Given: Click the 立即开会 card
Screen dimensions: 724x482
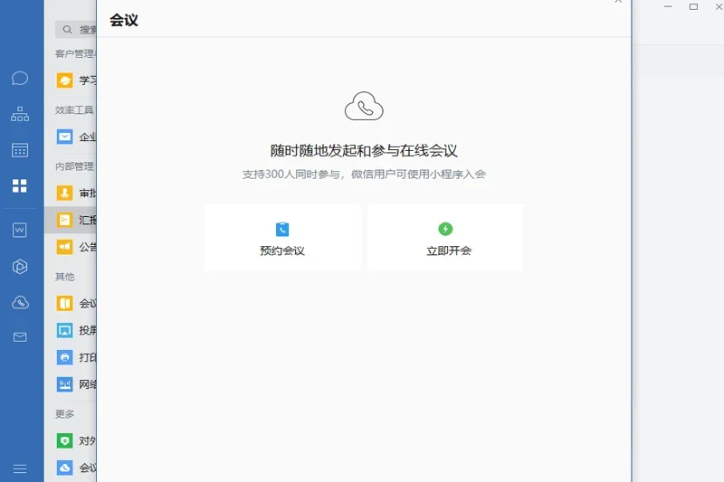Looking at the screenshot, I should coord(445,238).
